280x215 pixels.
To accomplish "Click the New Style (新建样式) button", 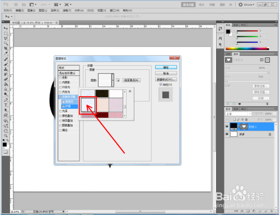I will (166, 79).
